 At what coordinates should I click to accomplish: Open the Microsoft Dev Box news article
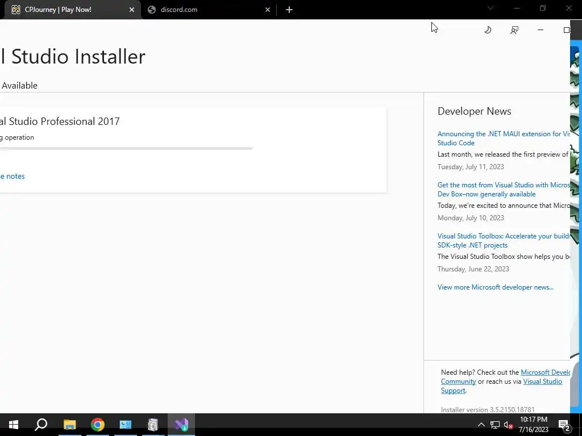tap(504, 190)
